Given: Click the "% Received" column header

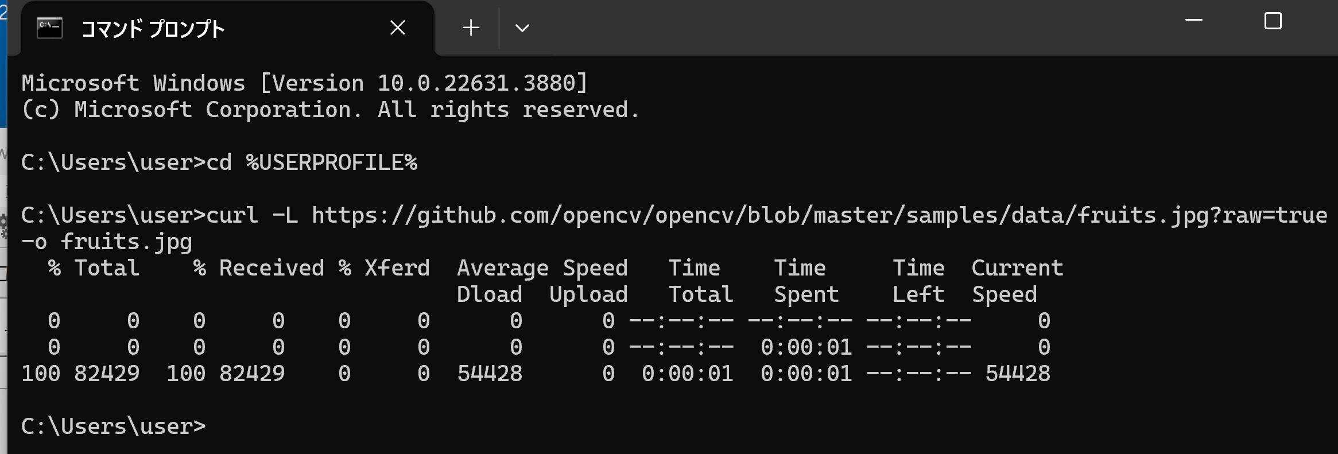Looking at the screenshot, I should pos(259,268).
